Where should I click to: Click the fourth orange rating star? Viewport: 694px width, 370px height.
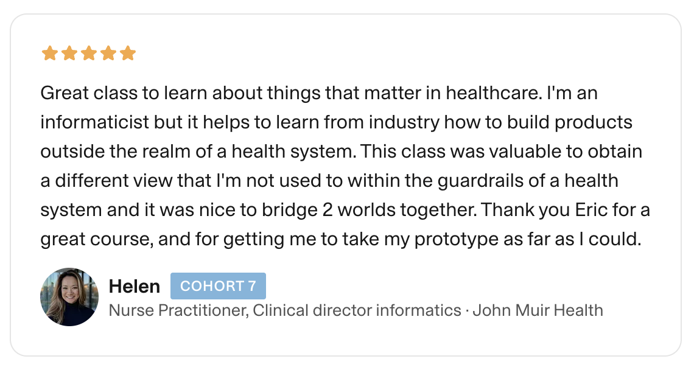coord(108,54)
